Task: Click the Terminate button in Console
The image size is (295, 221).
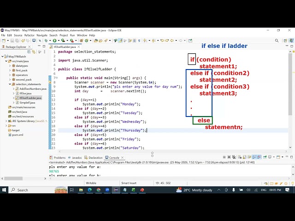Action: click(224, 157)
